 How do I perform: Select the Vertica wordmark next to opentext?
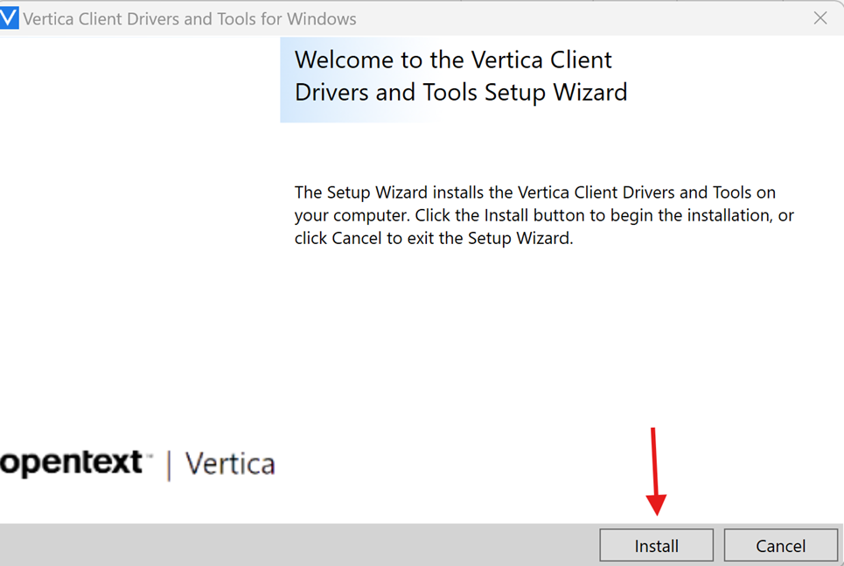229,464
